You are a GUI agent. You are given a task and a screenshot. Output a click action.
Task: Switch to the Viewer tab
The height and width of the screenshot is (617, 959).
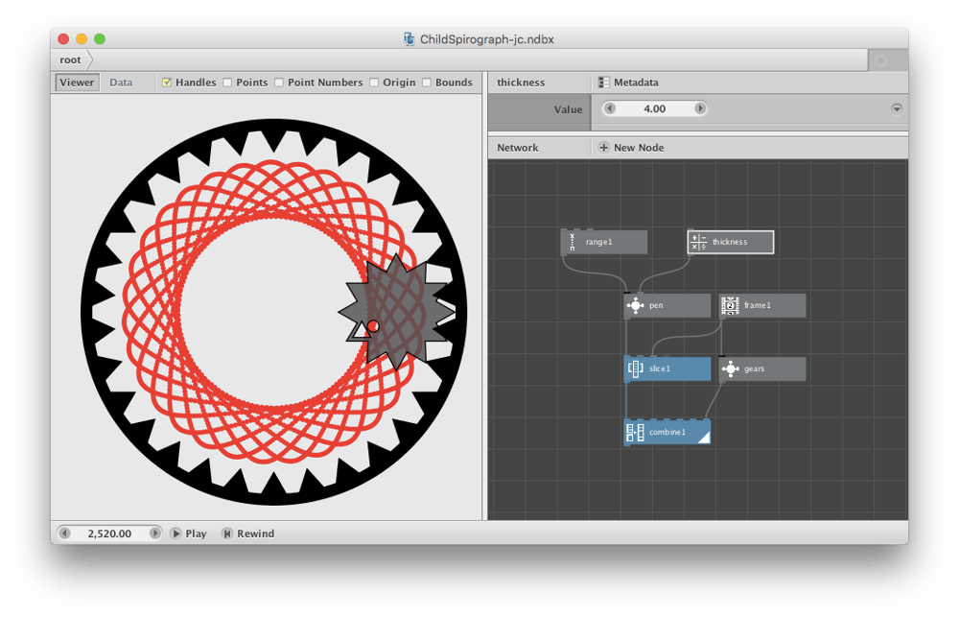point(77,82)
